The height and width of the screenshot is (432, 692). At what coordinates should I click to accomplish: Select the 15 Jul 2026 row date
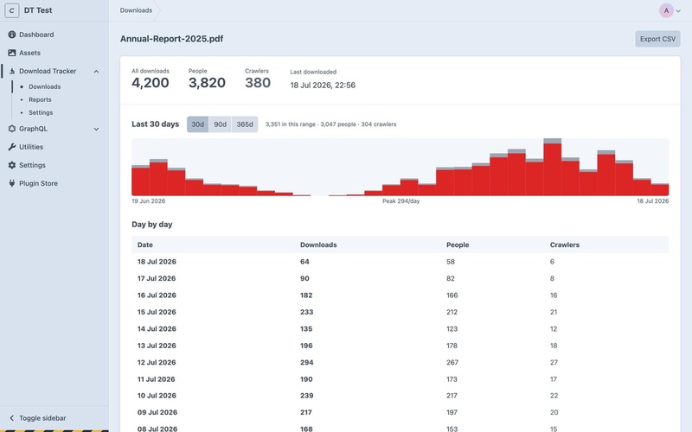click(x=157, y=312)
